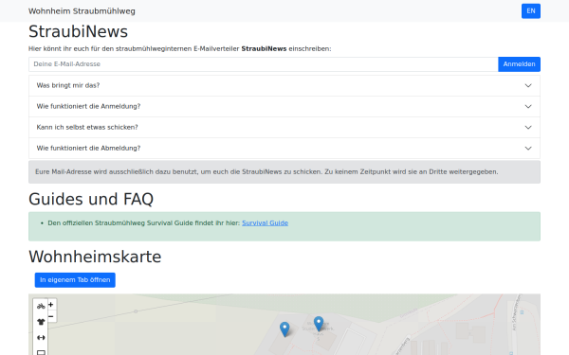Click the privacy notice about Mail-Adresse
Screen dimensions: 569x355
284,172
